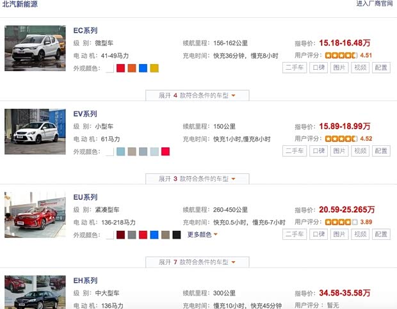Viewport: 397px width, 309px height.
Task: Click 视频 button for EV系列
Action: (x=361, y=151)
